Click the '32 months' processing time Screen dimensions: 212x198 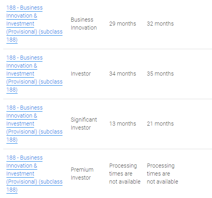pos(160,24)
